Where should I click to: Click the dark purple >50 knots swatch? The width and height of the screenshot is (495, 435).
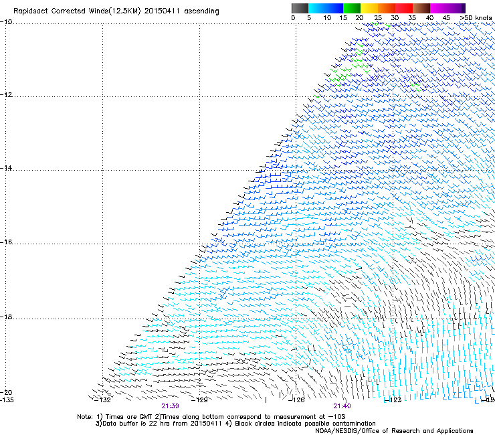pyautogui.click(x=464, y=8)
